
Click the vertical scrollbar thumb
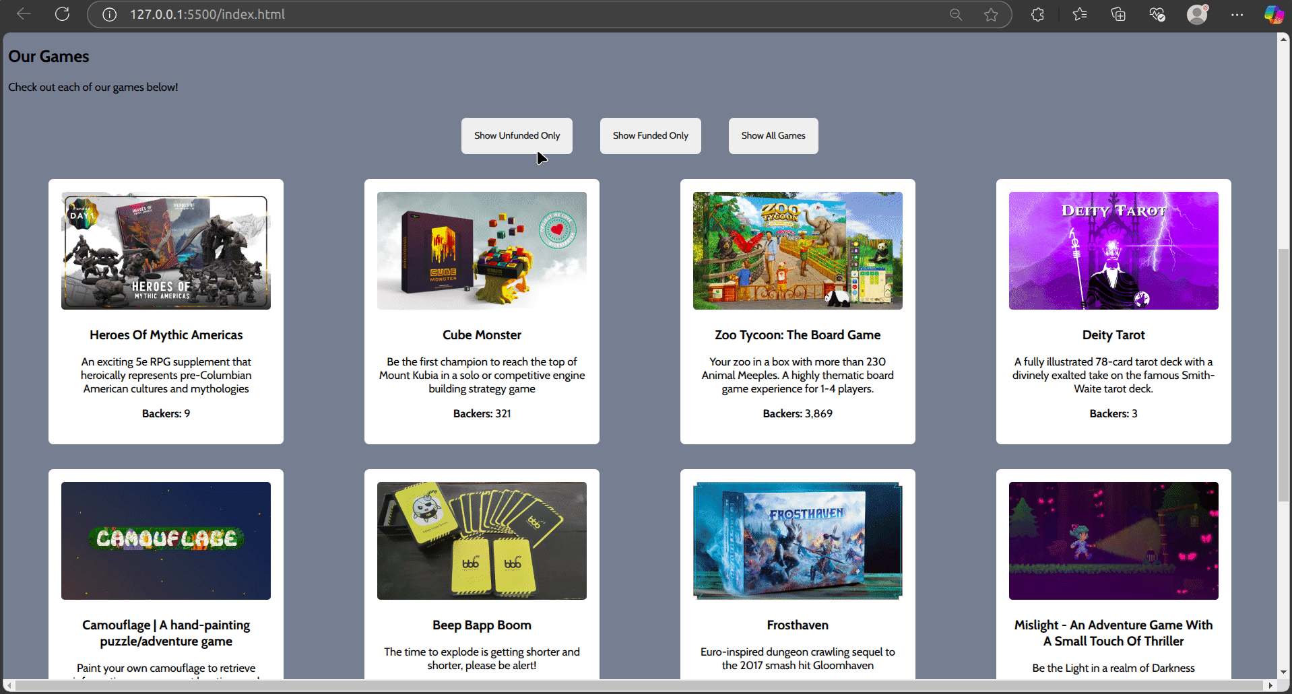coord(1283,375)
